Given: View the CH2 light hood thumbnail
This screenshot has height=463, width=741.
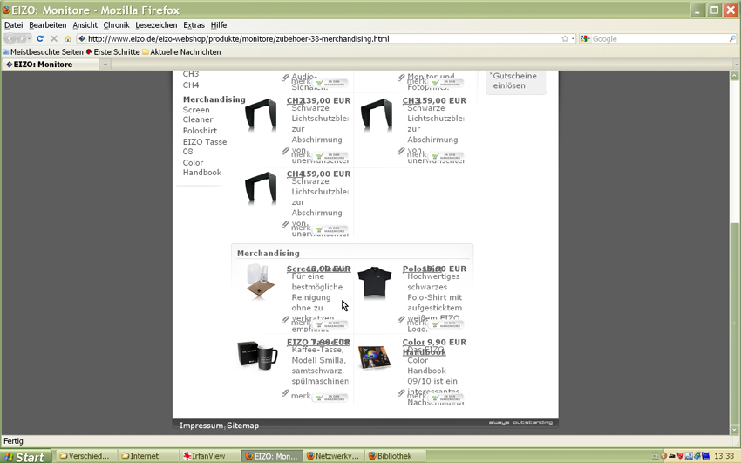Looking at the screenshot, I should pyautogui.click(x=261, y=115).
